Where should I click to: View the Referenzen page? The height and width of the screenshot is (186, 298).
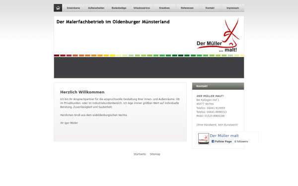click(x=187, y=8)
